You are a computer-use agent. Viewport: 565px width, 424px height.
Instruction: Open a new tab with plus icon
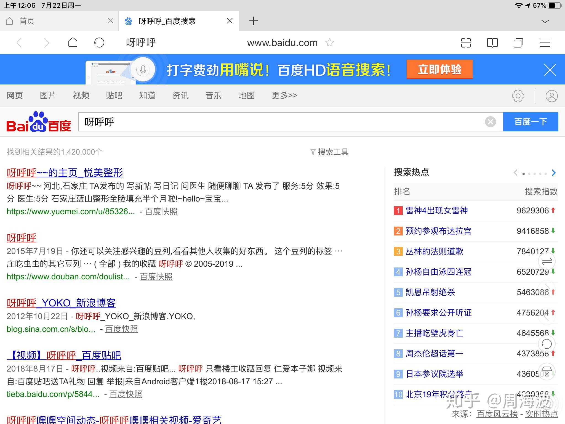pos(253,21)
